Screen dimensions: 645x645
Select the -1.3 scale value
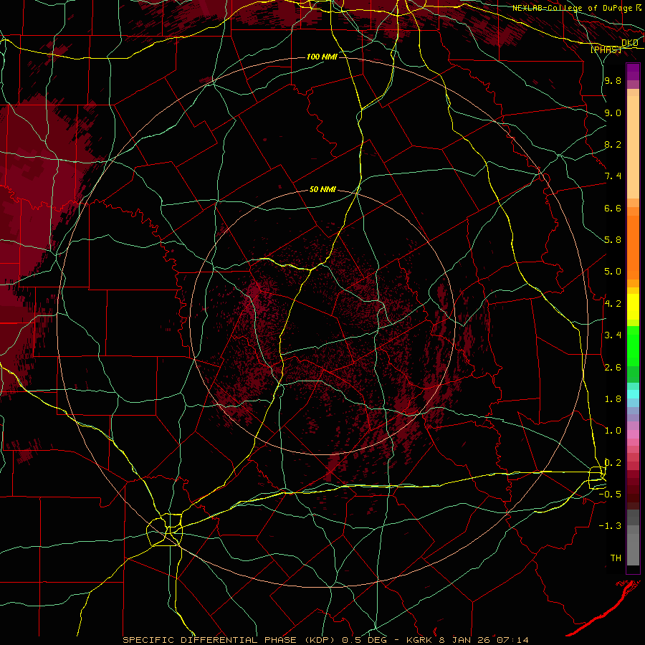(610, 526)
